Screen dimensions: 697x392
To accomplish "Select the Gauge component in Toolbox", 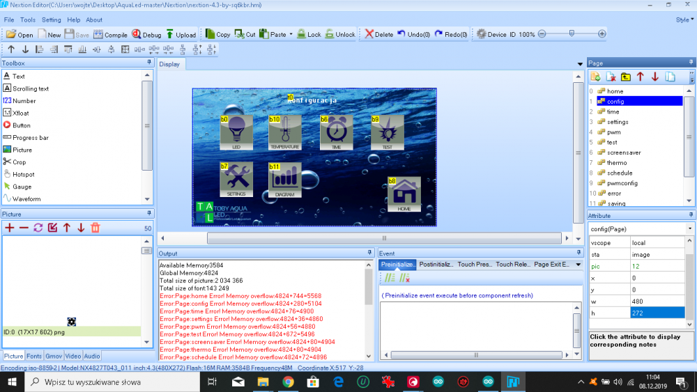I will pos(22,187).
